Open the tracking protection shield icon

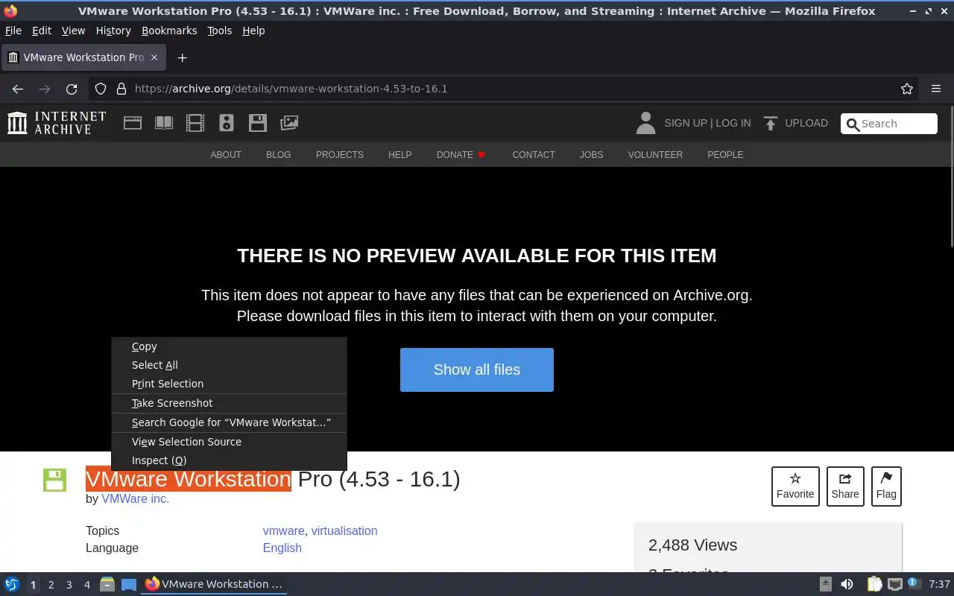pyautogui.click(x=101, y=89)
